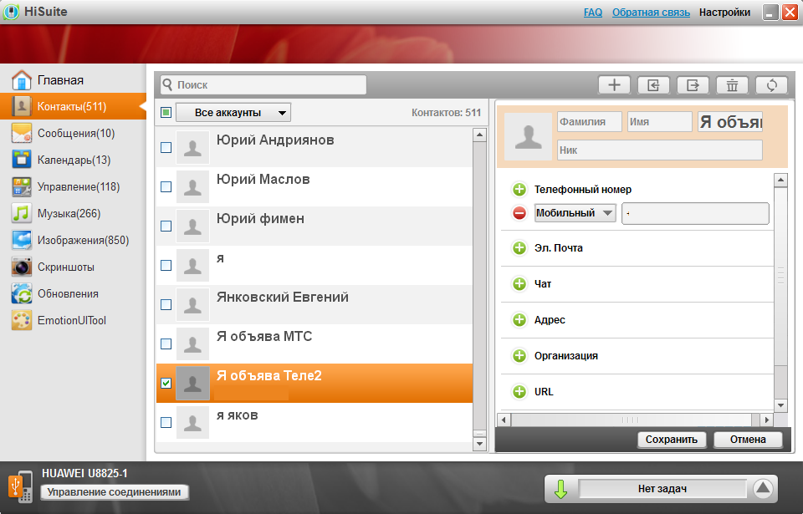This screenshot has width=803, height=514.
Task: Open the Все аккаунты dropdown
Action: pyautogui.click(x=233, y=113)
